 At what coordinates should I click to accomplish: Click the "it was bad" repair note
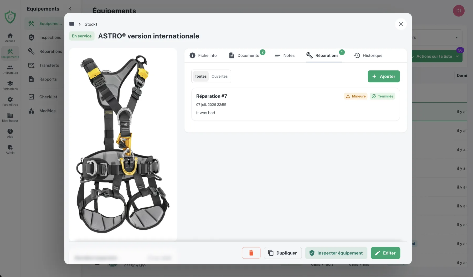coord(205,113)
